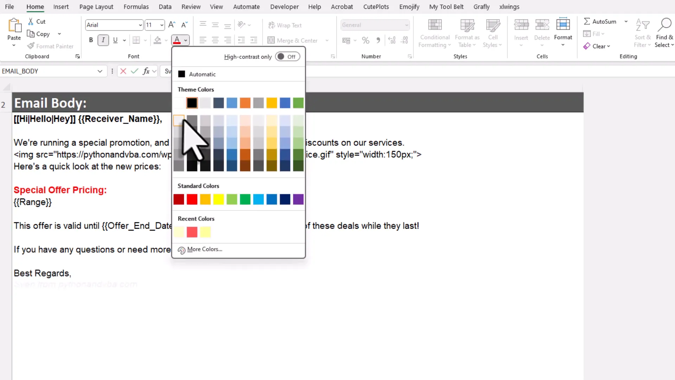Screen dimensions: 675x380
Task: Open the font size dropdown
Action: point(161,25)
